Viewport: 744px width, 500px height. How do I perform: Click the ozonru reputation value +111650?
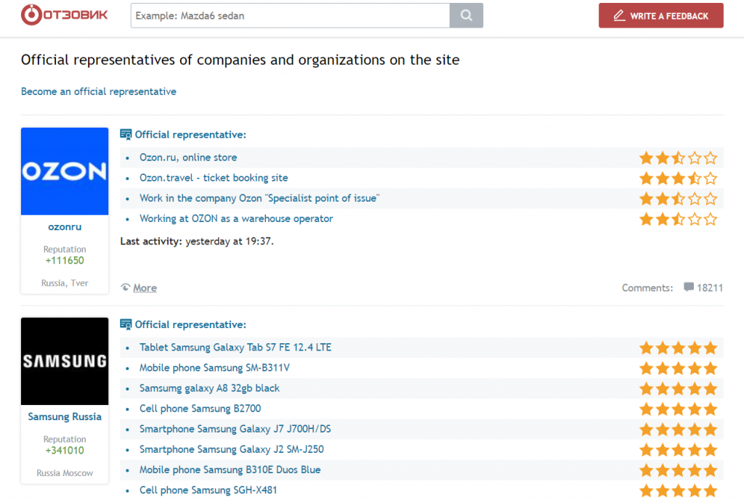65,261
